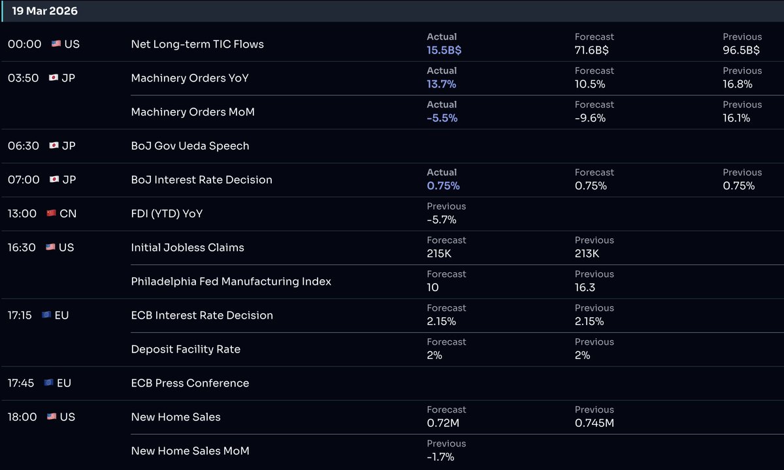Click the EU flag beside ECB Press Conference
The width and height of the screenshot is (784, 470).
click(x=46, y=383)
